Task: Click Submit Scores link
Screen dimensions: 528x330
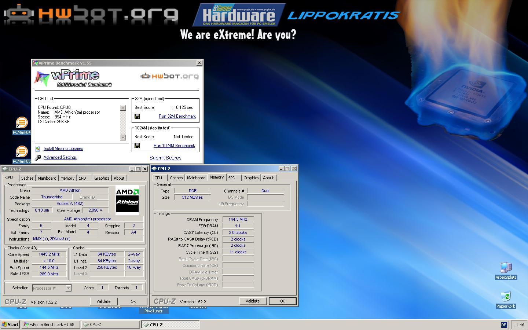Action: [165, 158]
